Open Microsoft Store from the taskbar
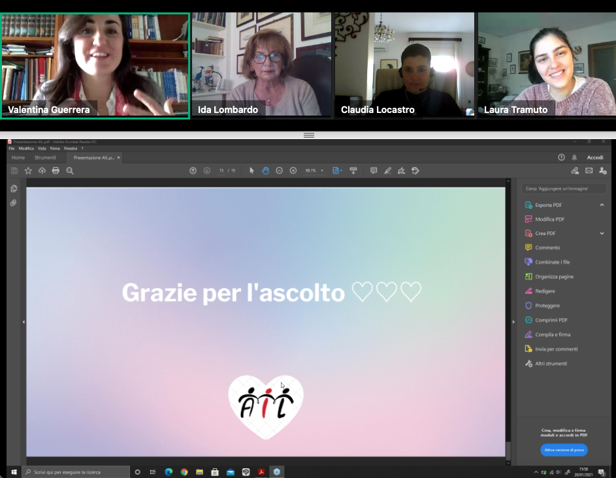The width and height of the screenshot is (616, 478). pyautogui.click(x=215, y=471)
